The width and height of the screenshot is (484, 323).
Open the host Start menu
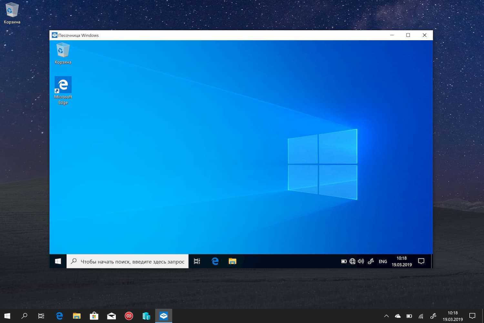(7, 316)
